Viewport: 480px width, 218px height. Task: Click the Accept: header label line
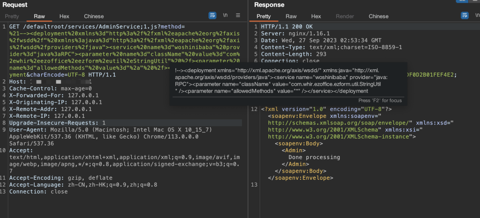pyautogui.click(x=21, y=151)
